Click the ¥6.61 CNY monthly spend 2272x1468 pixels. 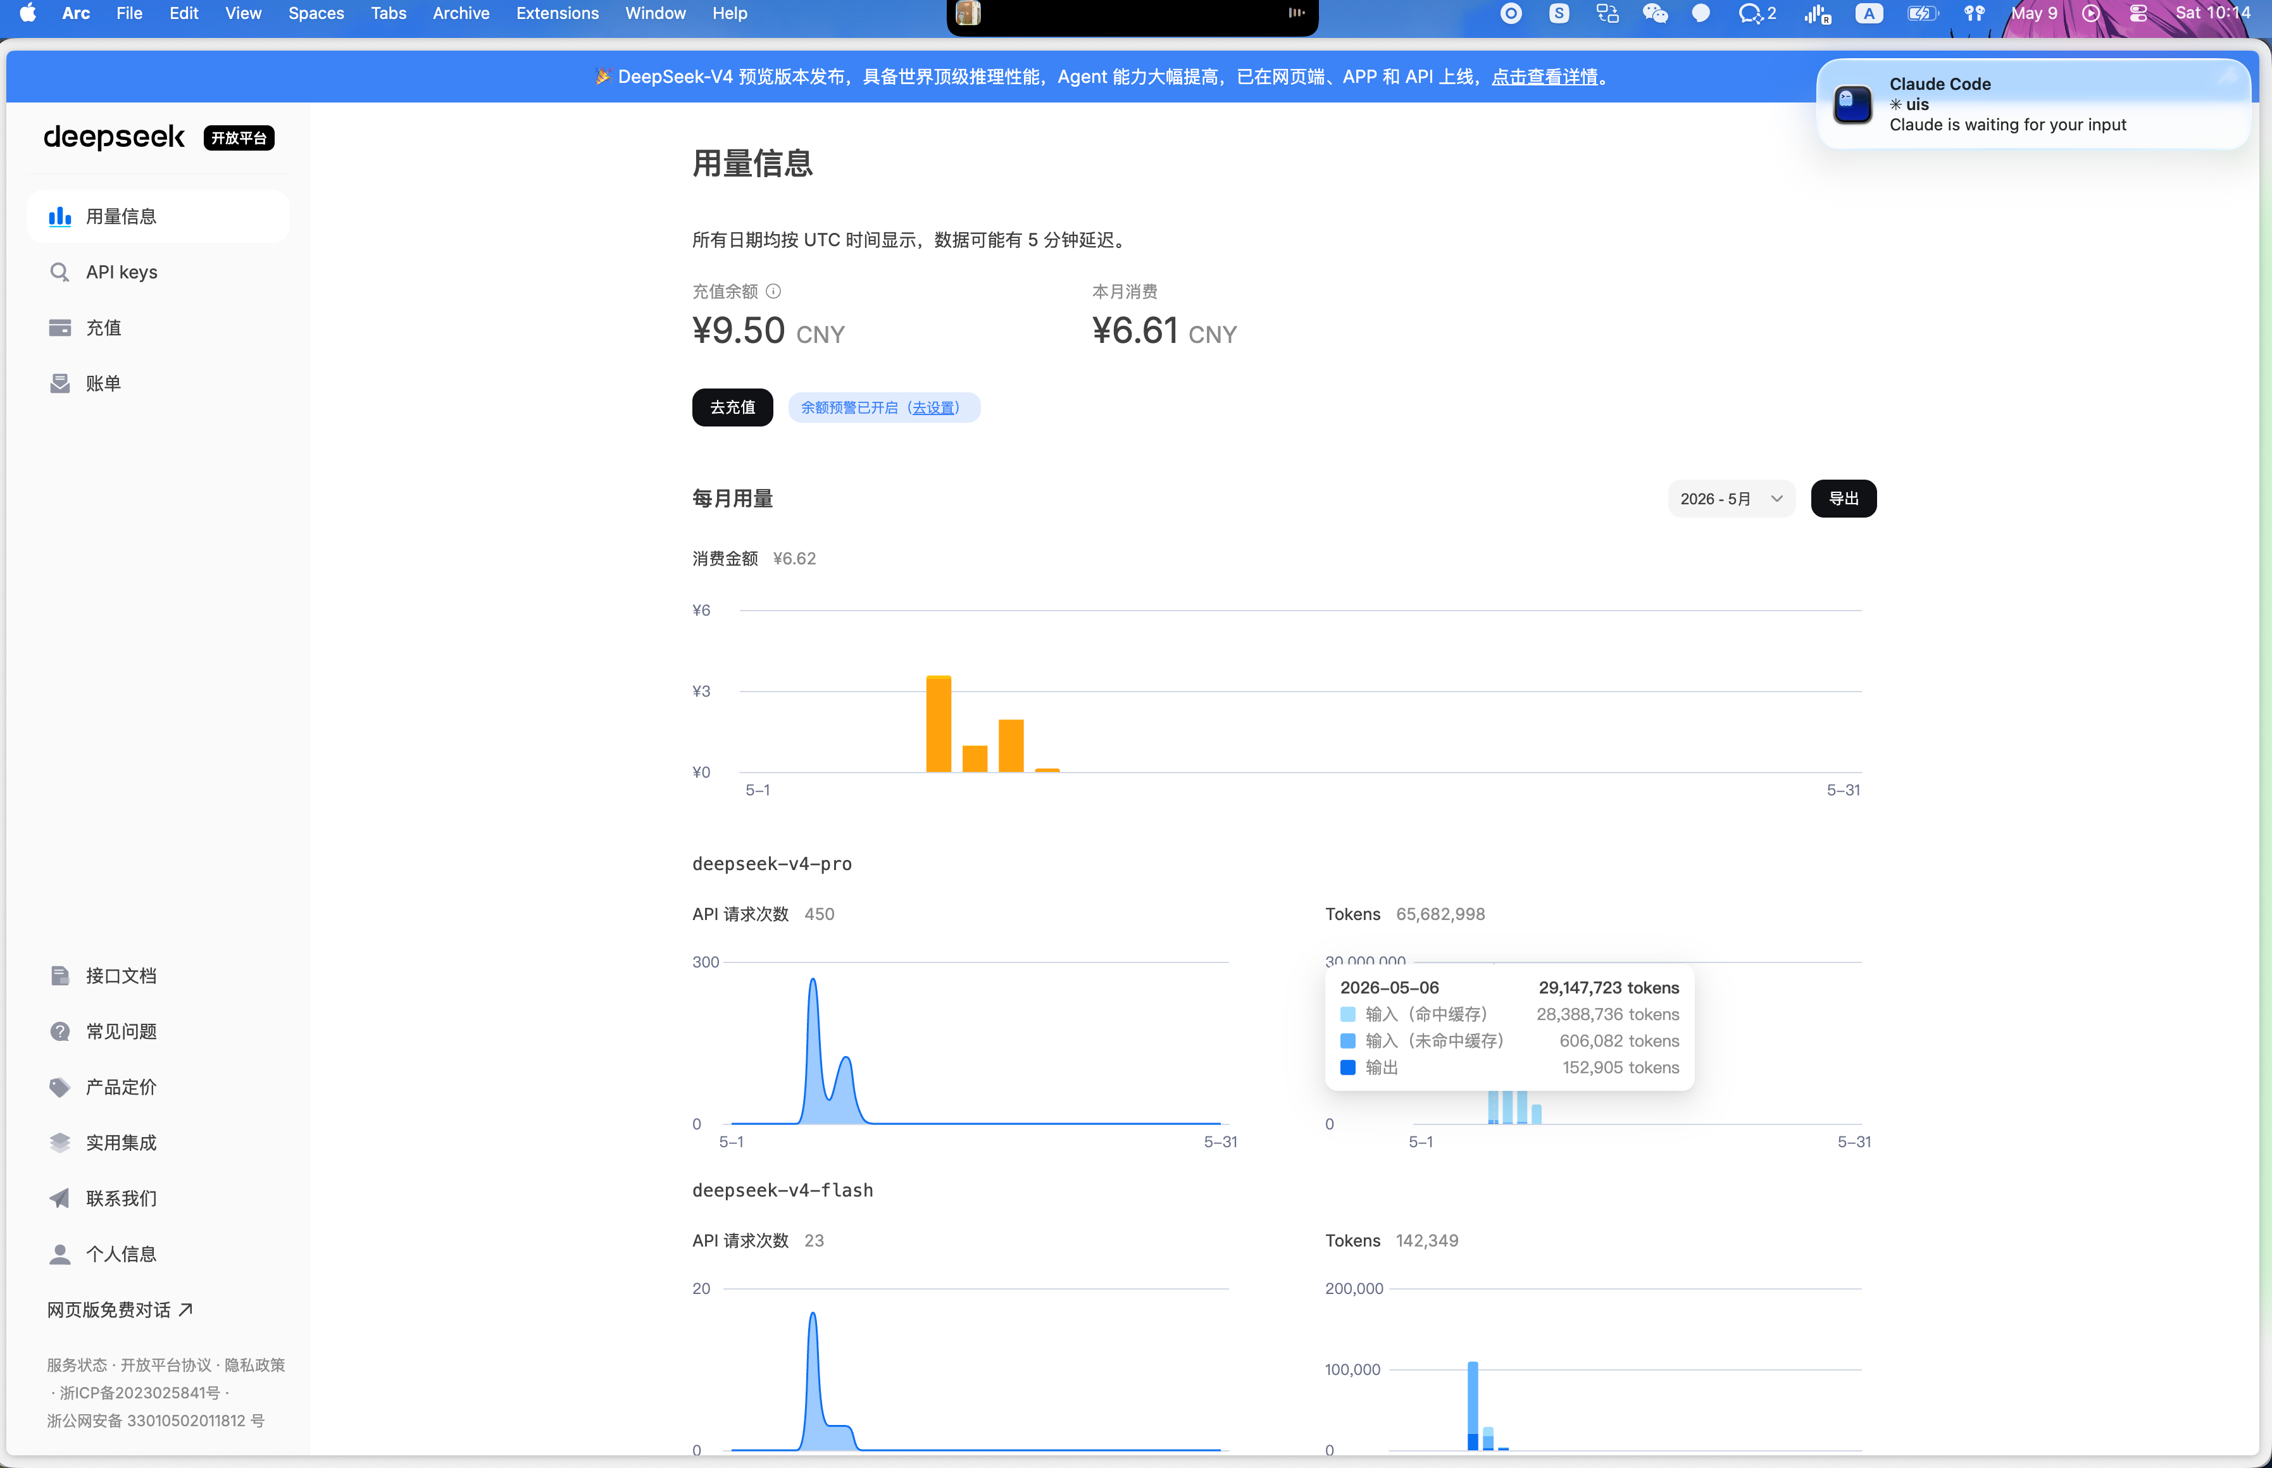1164,331
